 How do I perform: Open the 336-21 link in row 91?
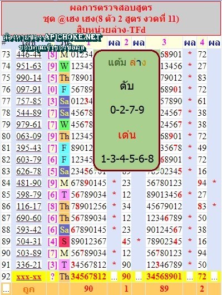(x=29, y=265)
